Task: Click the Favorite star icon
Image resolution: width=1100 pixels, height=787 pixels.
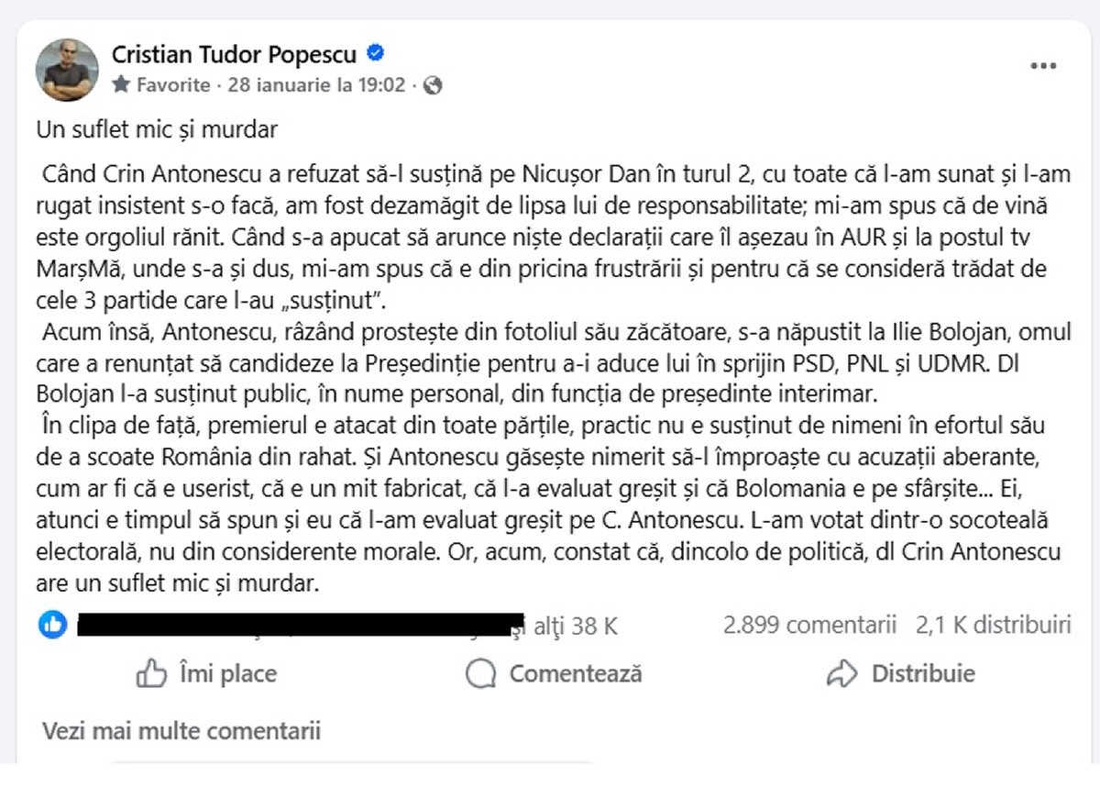Action: 121,85
